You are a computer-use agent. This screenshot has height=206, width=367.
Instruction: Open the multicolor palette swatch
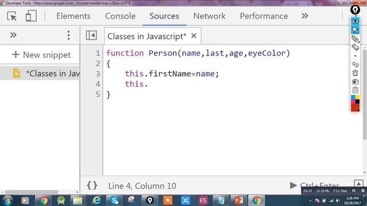coord(355,99)
